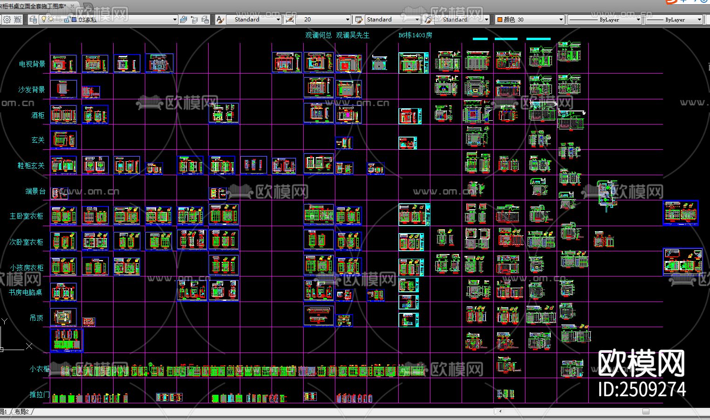Image resolution: width=710 pixels, height=420 pixels.
Task: Click the UCS axis icon at lower left
Action: 16,334
